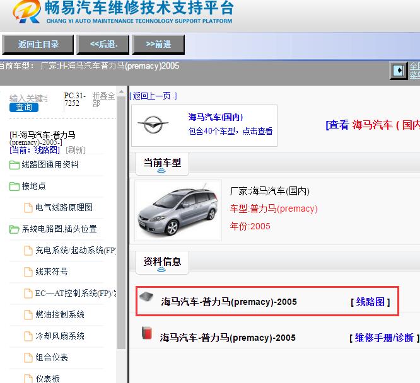
Task: Expand the 接地点 folder
Action: (x=34, y=186)
